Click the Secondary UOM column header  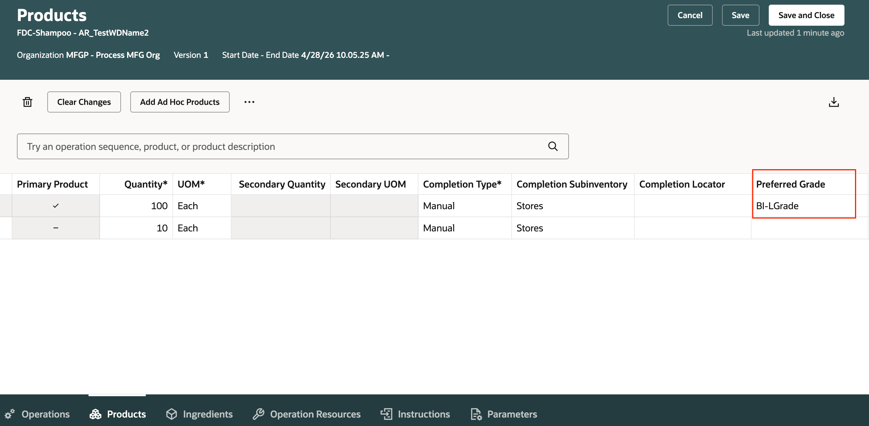[374, 184]
